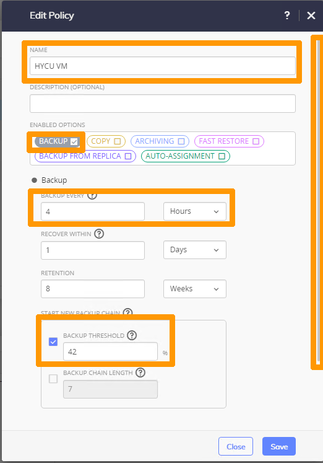323x463 pixels.
Task: Click the Save button
Action: point(279,446)
